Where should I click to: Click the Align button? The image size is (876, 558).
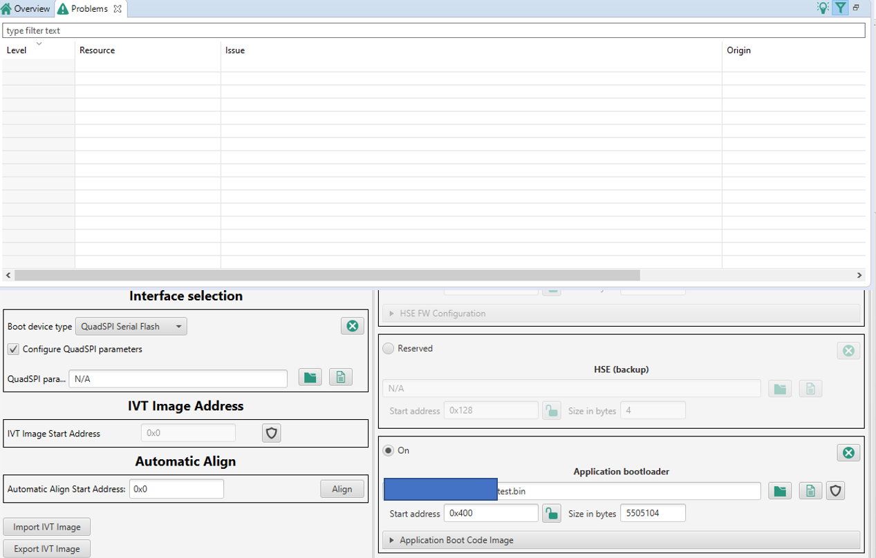pyautogui.click(x=342, y=488)
